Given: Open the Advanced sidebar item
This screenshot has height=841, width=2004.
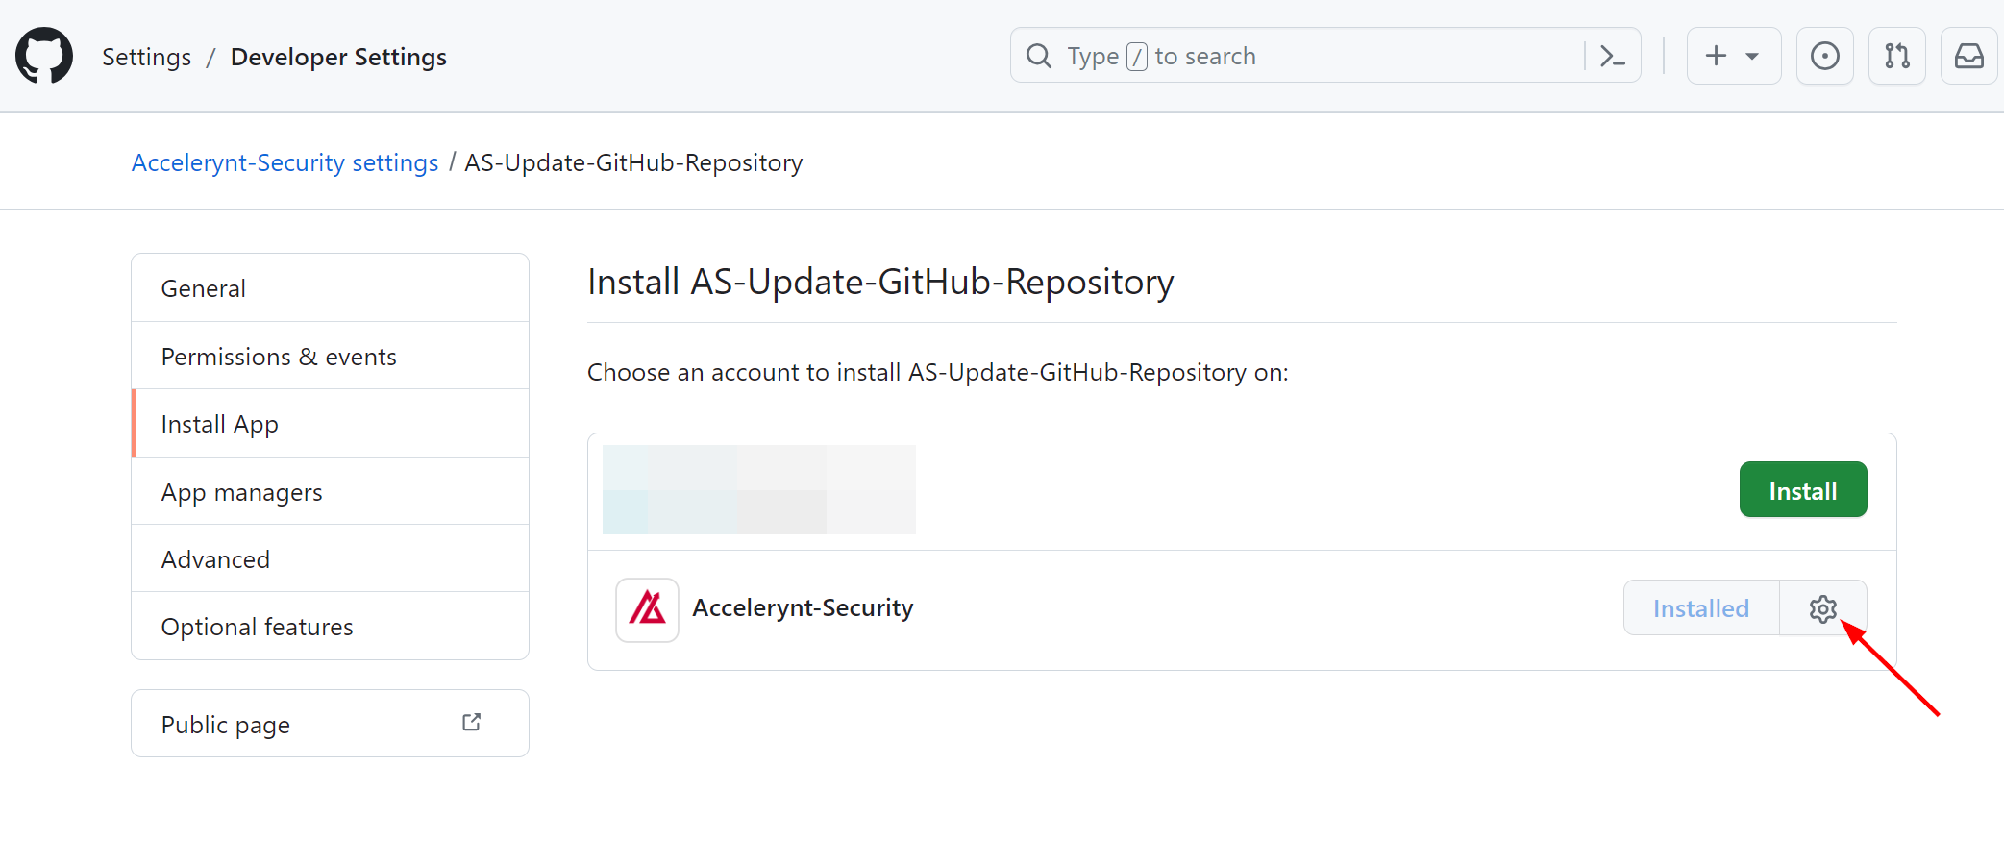Looking at the screenshot, I should click(330, 558).
